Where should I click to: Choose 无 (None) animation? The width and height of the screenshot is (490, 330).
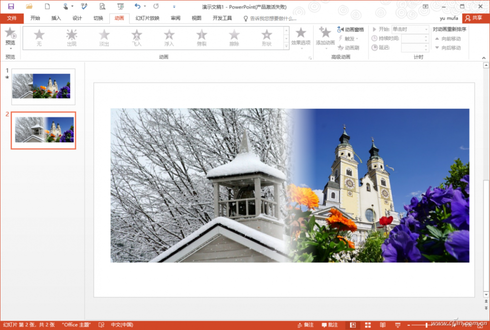[39, 38]
